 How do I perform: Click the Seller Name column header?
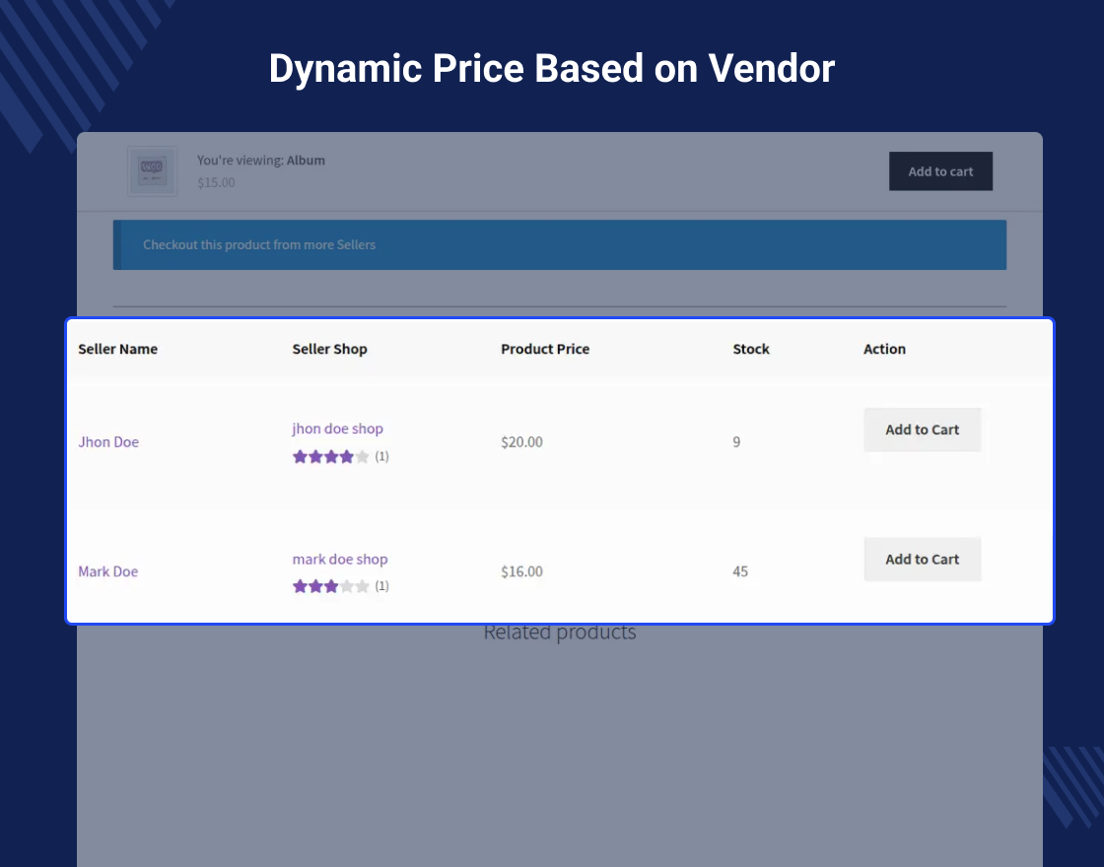(117, 349)
